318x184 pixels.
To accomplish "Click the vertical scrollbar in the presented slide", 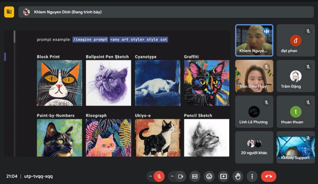I will click(x=14, y=36).
